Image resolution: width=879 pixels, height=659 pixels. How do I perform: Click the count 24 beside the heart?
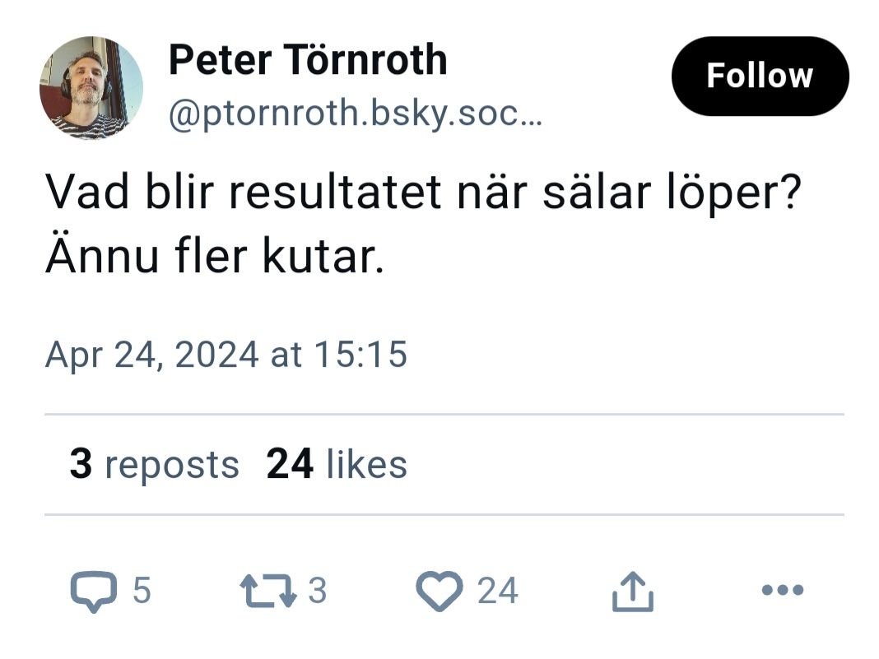(x=497, y=591)
